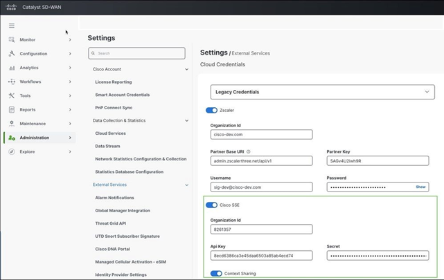The width and height of the screenshot is (444, 280).
Task: Select the Administration user-gear icon
Action: click(12, 138)
